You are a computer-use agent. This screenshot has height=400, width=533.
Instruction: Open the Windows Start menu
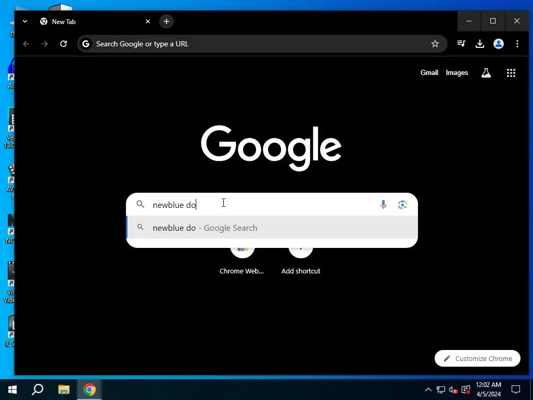[12, 390]
